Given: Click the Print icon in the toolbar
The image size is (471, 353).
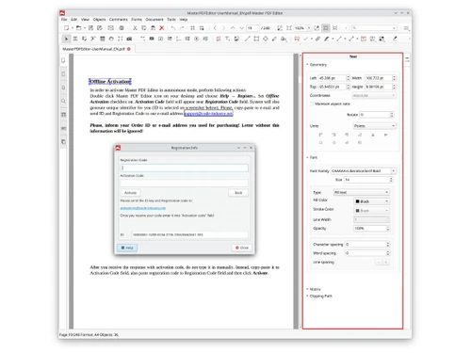Looking at the screenshot, I should pos(122,28).
